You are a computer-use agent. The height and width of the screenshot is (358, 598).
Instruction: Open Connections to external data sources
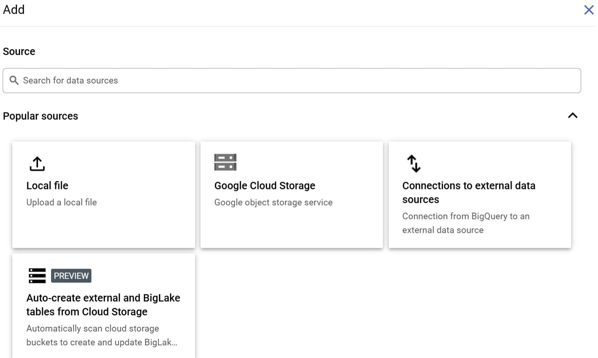click(x=468, y=192)
